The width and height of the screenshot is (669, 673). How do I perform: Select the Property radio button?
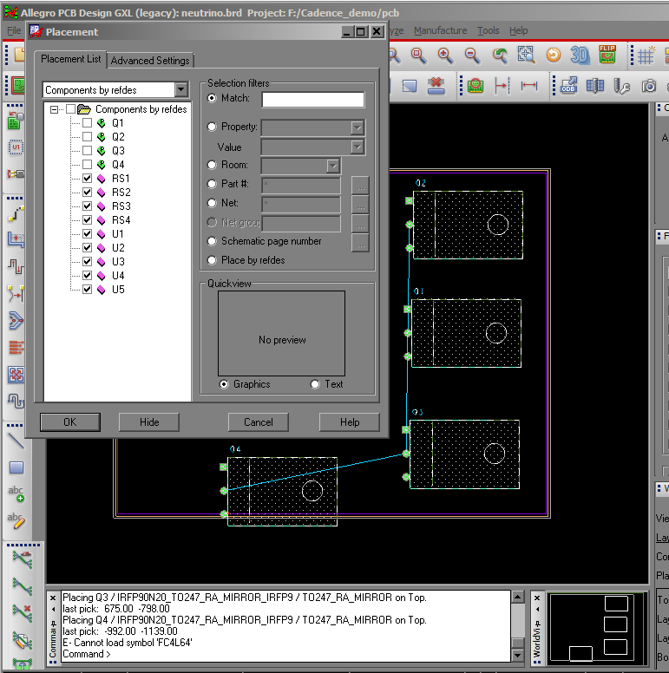212,127
